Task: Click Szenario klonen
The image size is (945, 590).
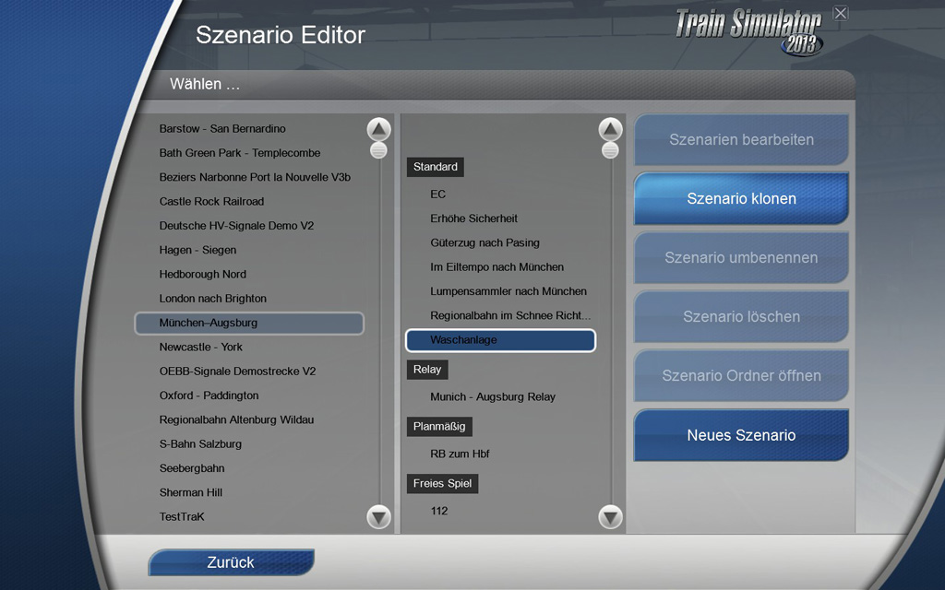Action: [x=741, y=199]
